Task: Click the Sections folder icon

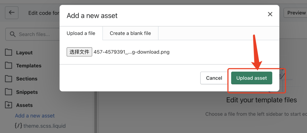Action: [9, 79]
